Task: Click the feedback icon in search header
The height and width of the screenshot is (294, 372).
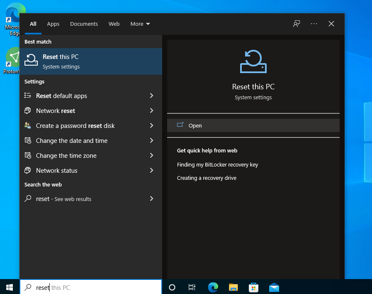Action: 296,24
